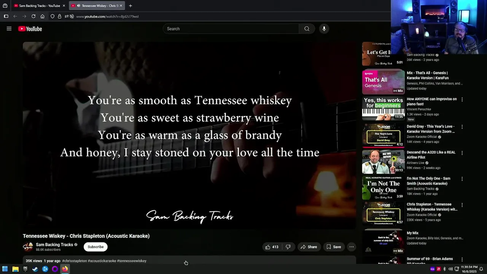Open taskbar clock showing 11:30:34 PM
Viewport: 487px width, 274px height.
[469, 269]
